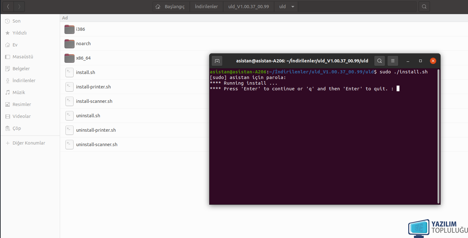Click the music note icon beside Müzik

pos(8,93)
